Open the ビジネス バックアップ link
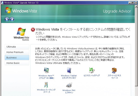Viewport: 138px width, 96px height. coord(92,75)
